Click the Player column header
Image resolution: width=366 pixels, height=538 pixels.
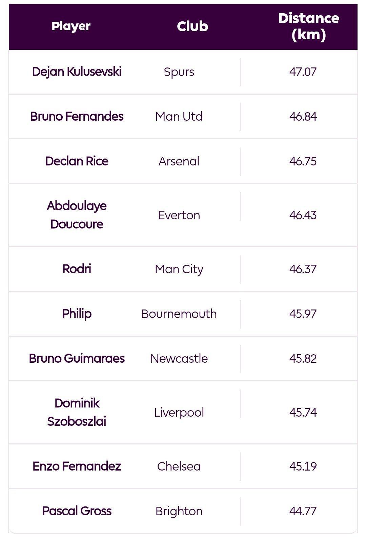[x=71, y=26]
